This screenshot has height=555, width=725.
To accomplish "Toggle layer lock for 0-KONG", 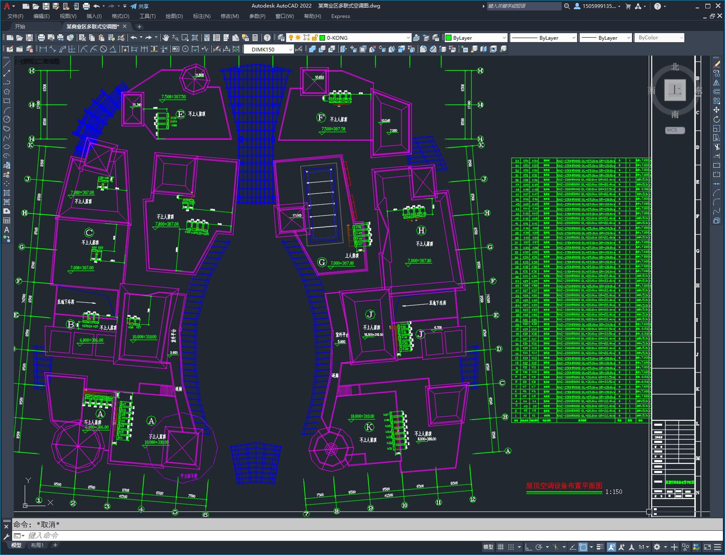I will click(315, 38).
